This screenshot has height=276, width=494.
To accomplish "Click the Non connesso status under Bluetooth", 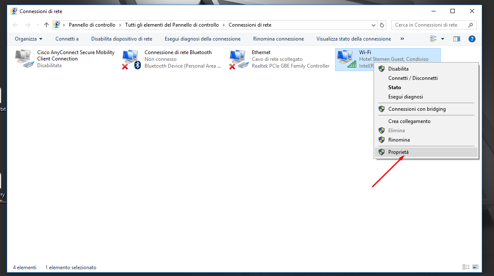I will pyautogui.click(x=160, y=59).
